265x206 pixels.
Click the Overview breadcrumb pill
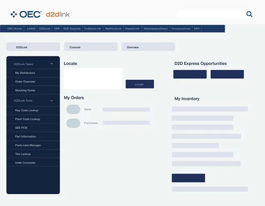[148, 47]
